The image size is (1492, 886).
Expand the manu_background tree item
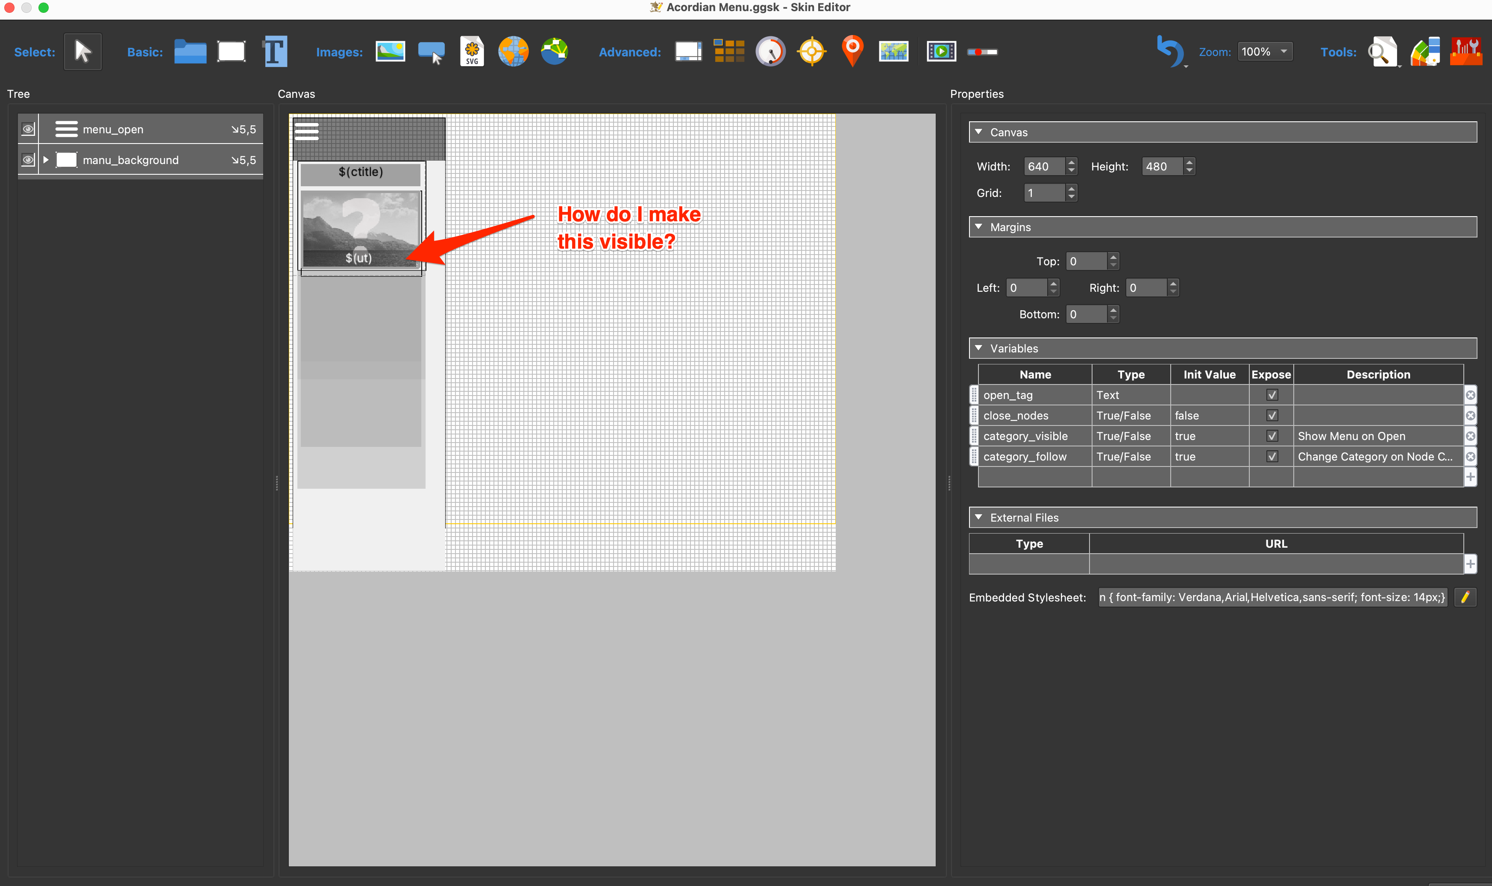tap(47, 159)
